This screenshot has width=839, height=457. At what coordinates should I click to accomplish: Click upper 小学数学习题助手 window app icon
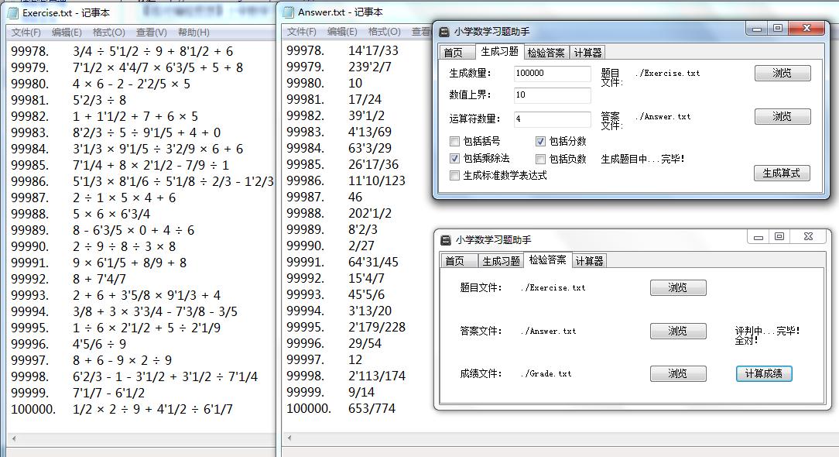point(444,32)
